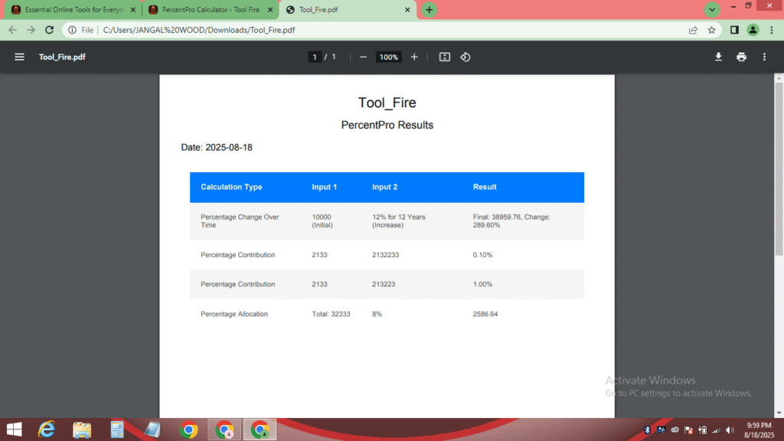The height and width of the screenshot is (441, 784).
Task: Zoom in on the PDF
Action: (x=414, y=57)
